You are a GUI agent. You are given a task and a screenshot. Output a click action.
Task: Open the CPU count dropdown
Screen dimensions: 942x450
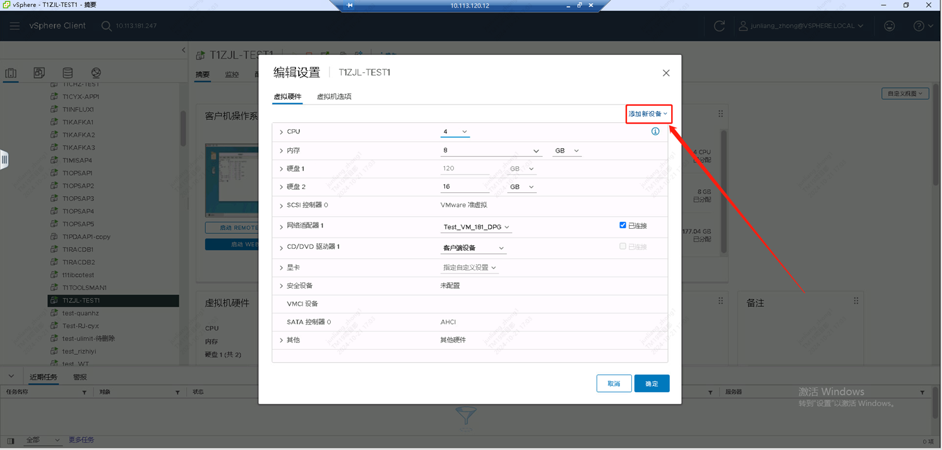click(455, 132)
